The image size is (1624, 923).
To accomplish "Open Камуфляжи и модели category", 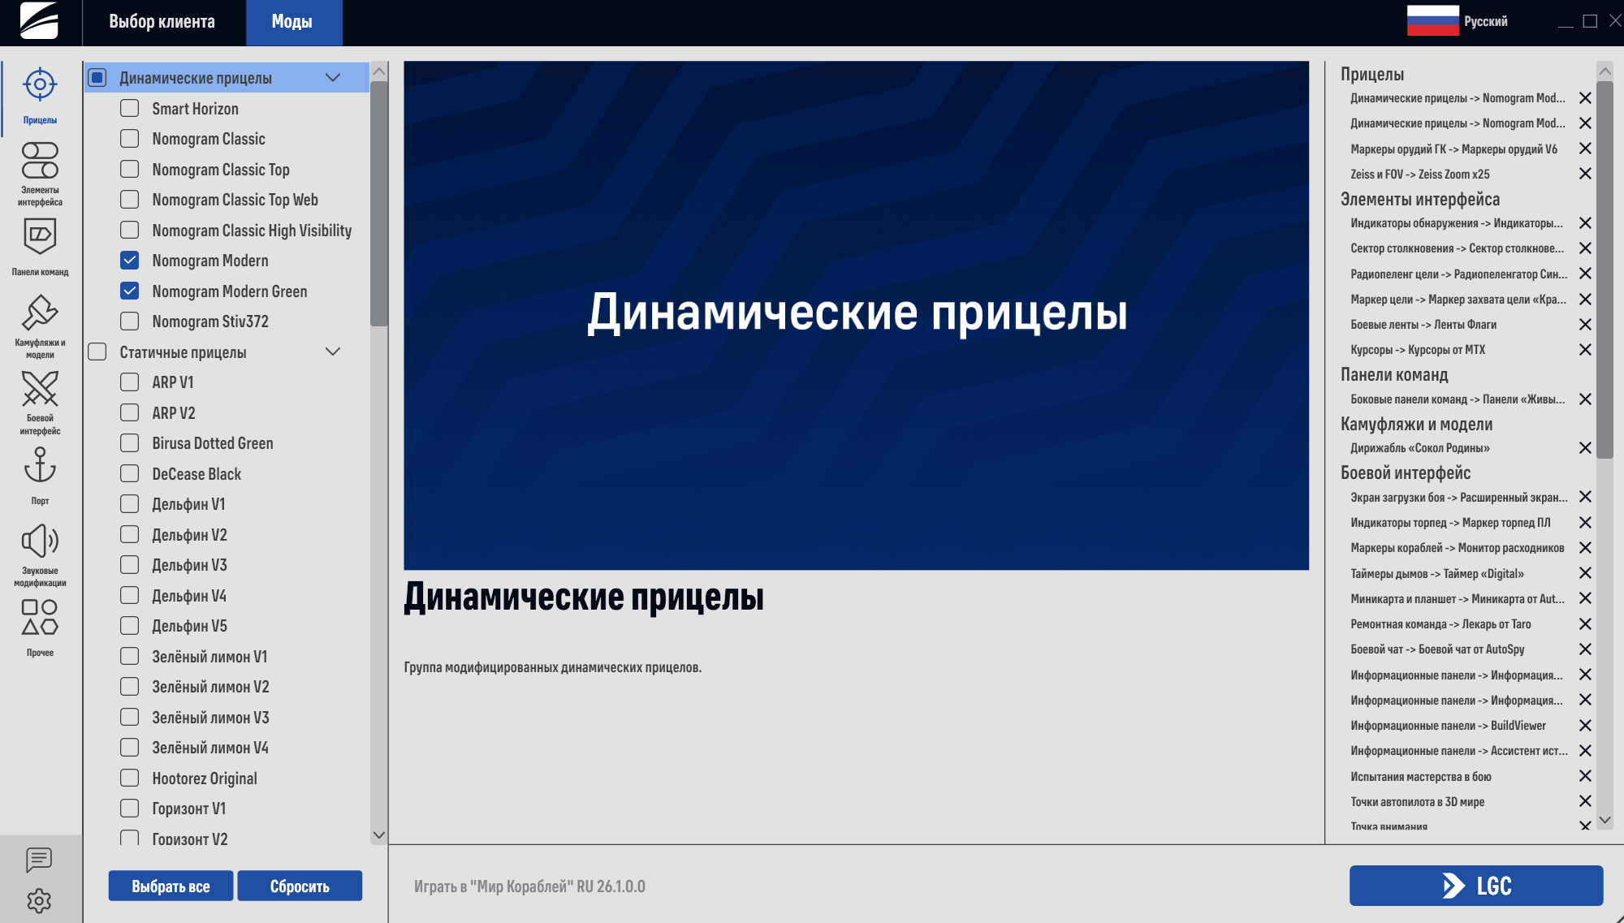I will point(40,323).
